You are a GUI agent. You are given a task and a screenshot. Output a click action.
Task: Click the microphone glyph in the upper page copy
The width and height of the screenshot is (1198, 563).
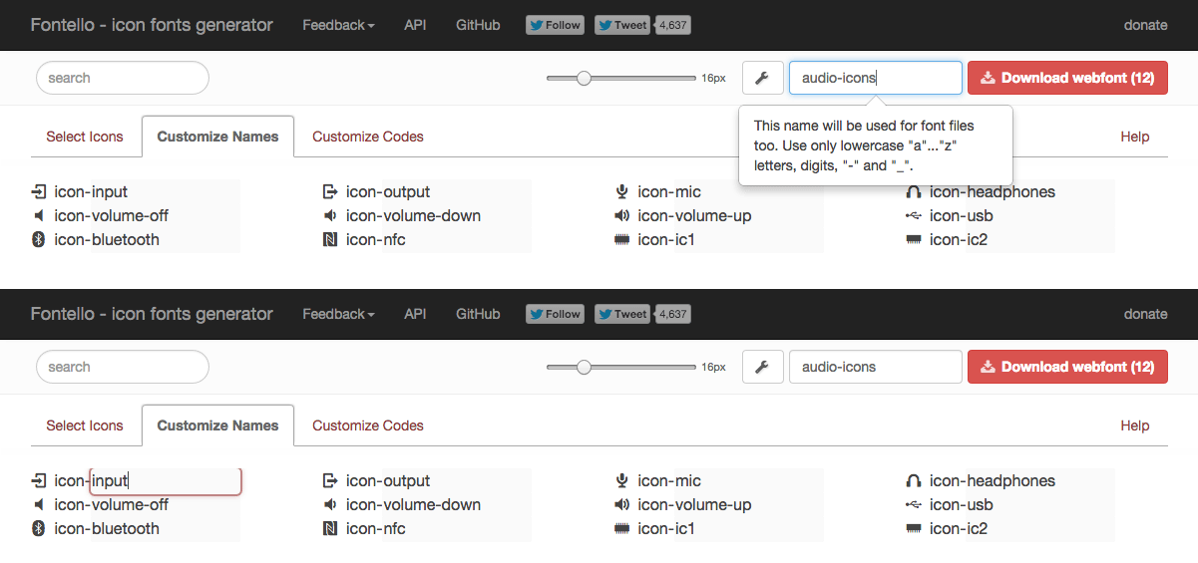(x=622, y=192)
